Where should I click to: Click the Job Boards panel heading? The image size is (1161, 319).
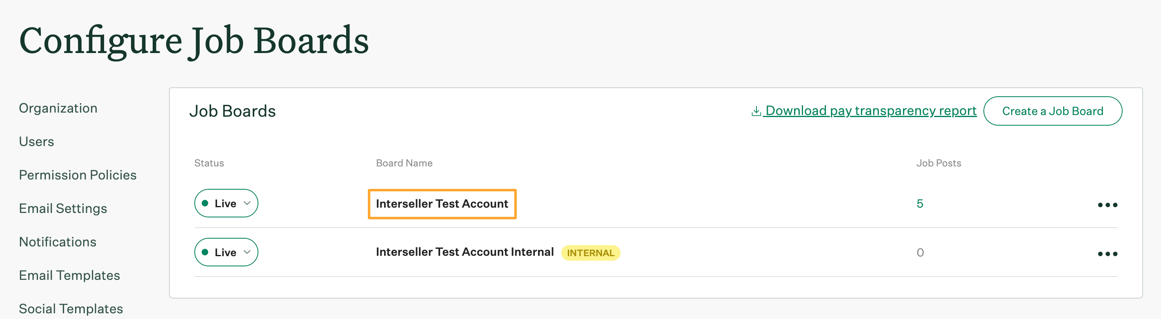(233, 111)
